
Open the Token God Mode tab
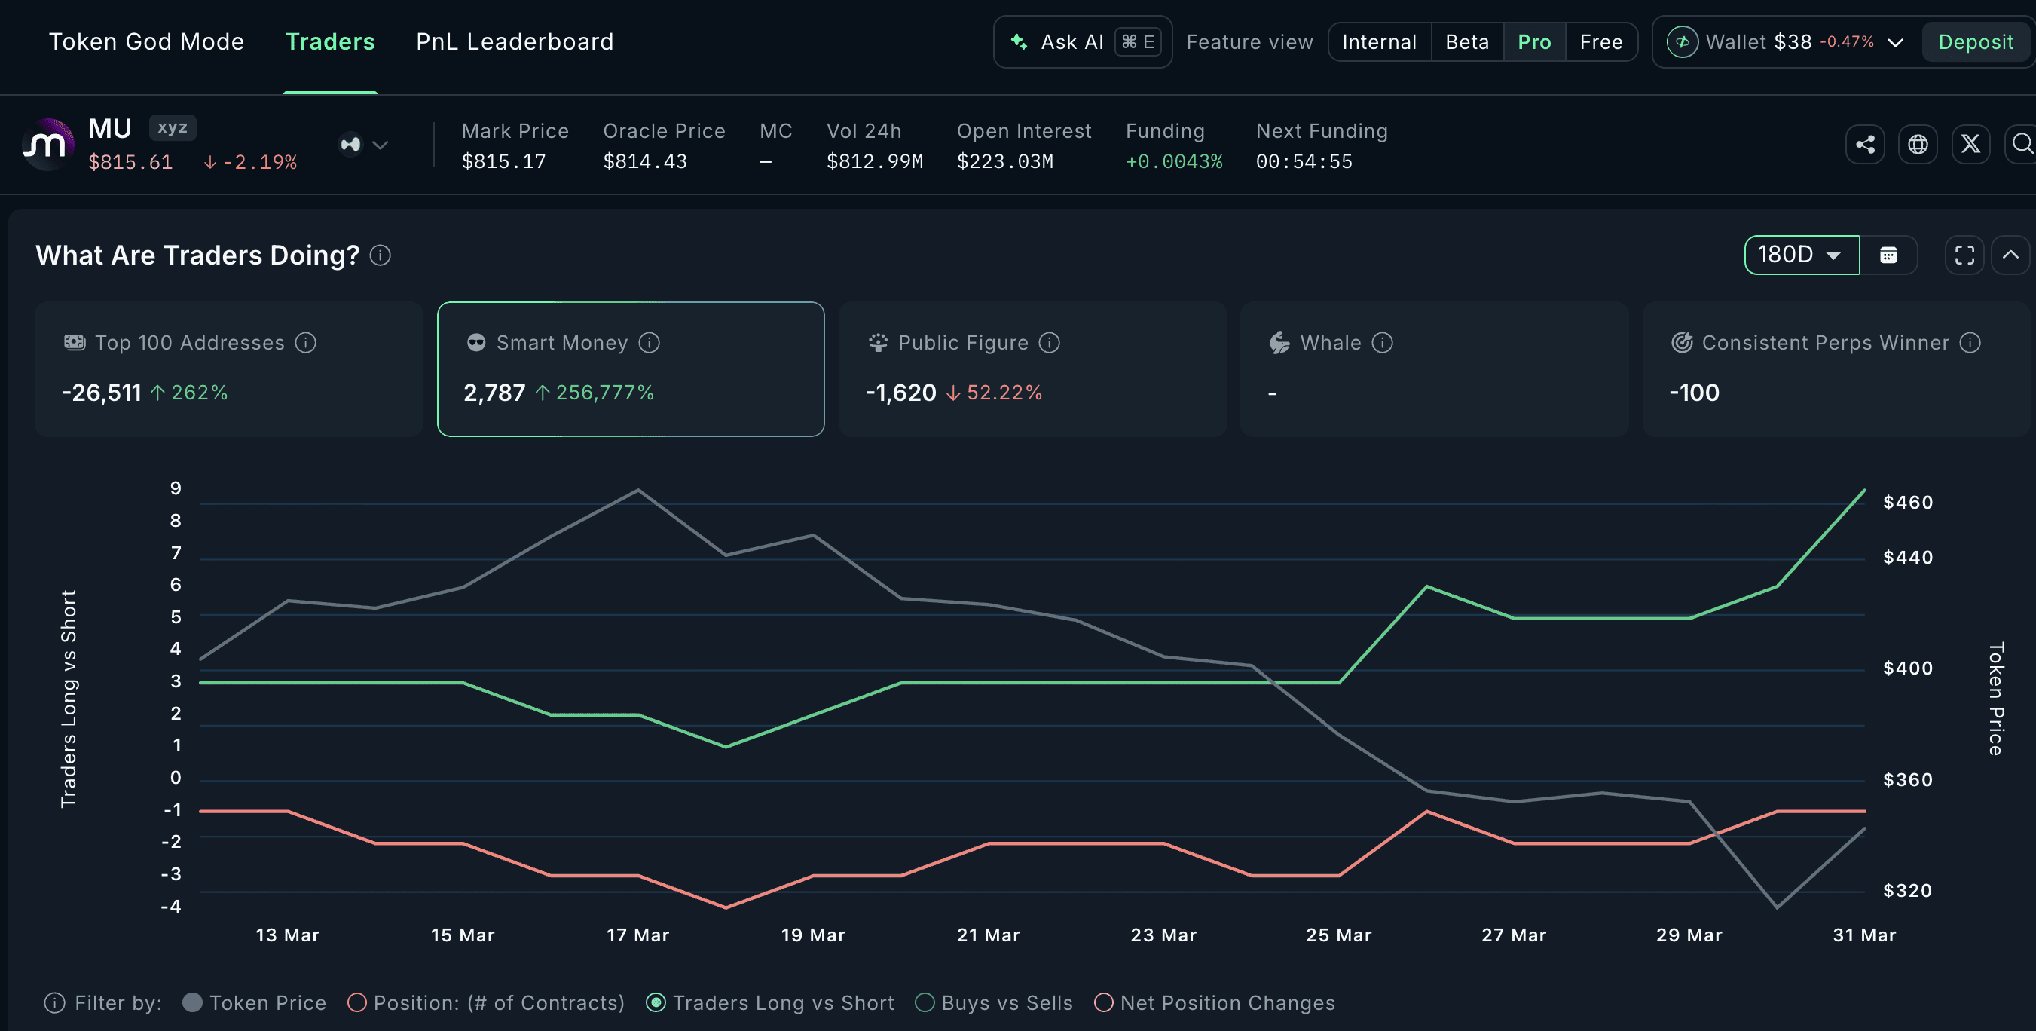(146, 42)
